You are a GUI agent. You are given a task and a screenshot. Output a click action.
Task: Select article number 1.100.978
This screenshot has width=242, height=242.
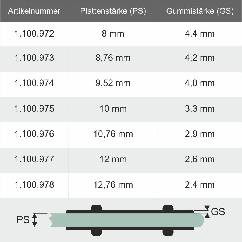pos(34,184)
